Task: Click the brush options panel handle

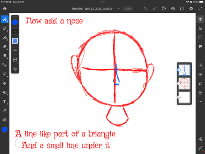Action: [15, 17]
